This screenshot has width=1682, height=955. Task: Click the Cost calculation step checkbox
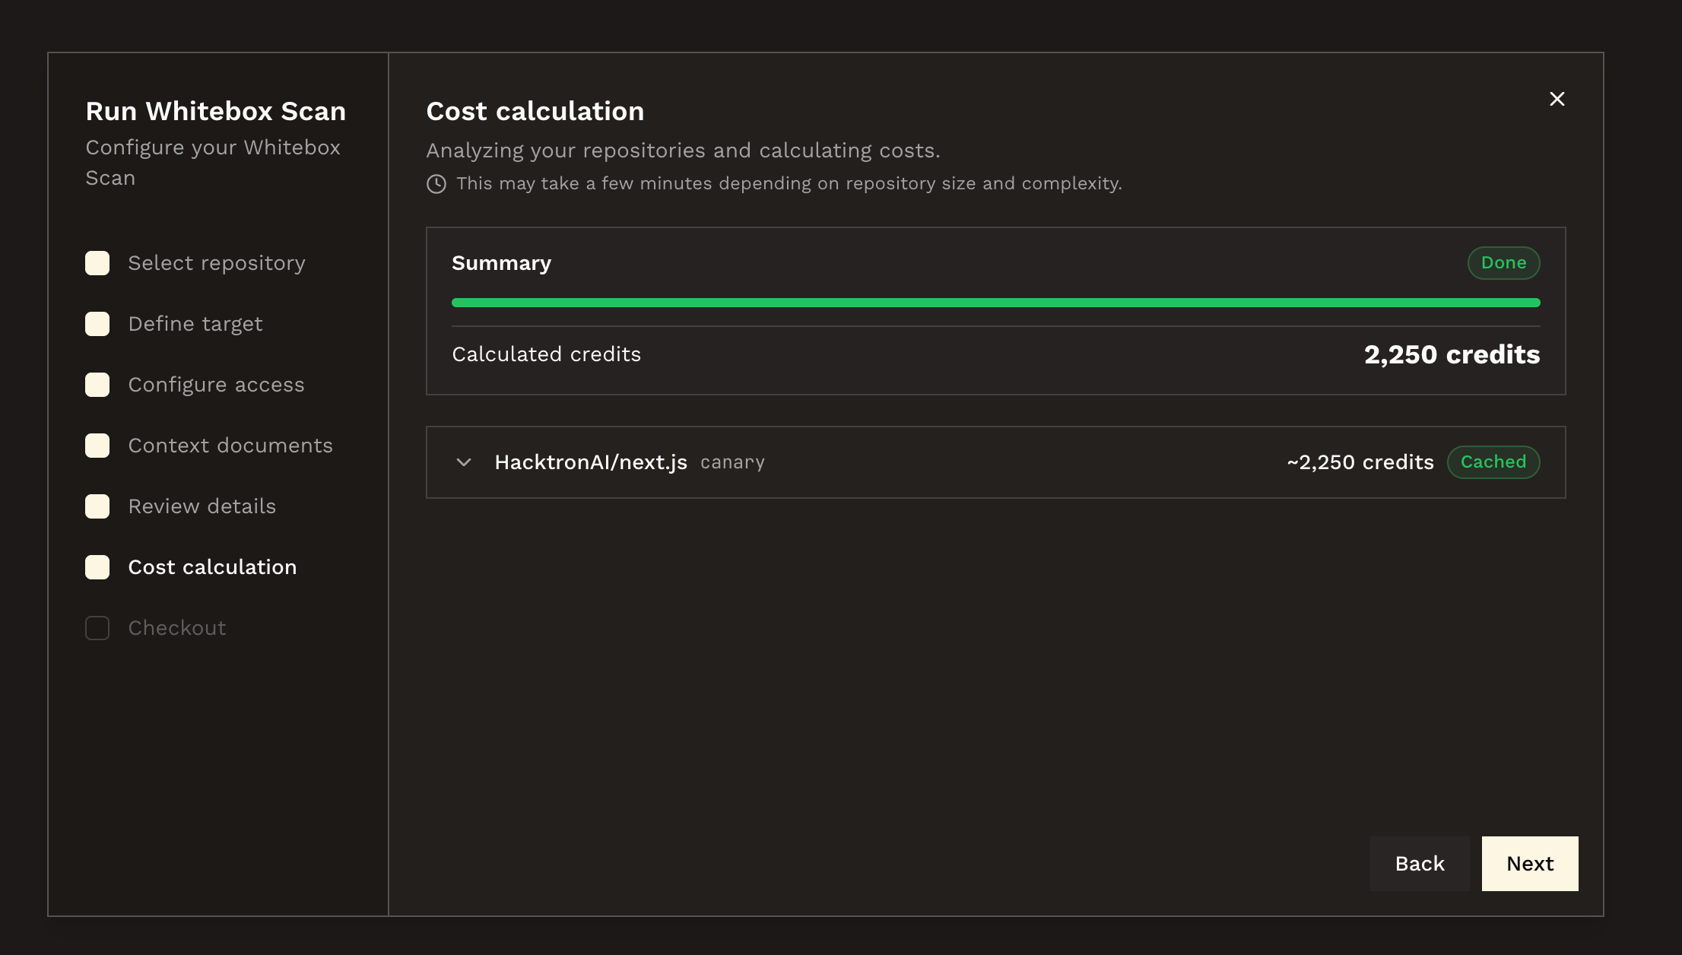point(97,567)
